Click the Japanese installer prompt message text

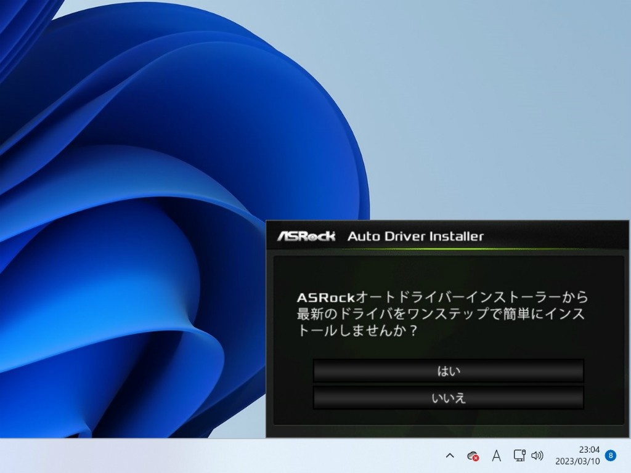[x=442, y=313]
